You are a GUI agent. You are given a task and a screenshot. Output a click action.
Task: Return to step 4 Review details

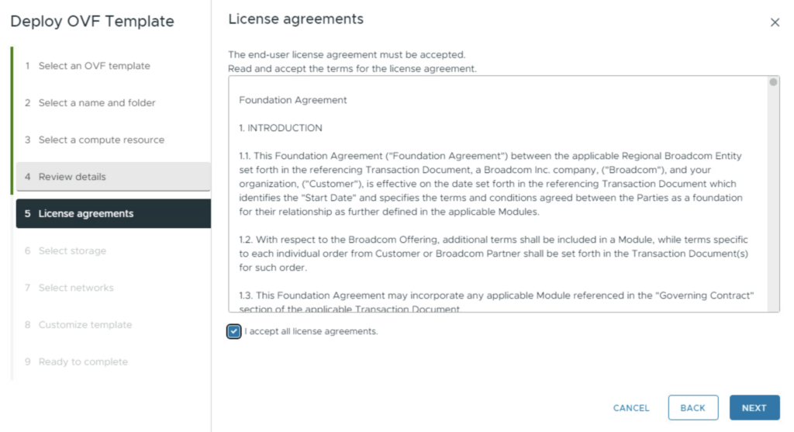click(x=72, y=177)
